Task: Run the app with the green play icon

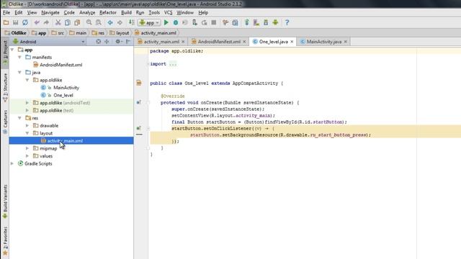Action: click(166, 22)
